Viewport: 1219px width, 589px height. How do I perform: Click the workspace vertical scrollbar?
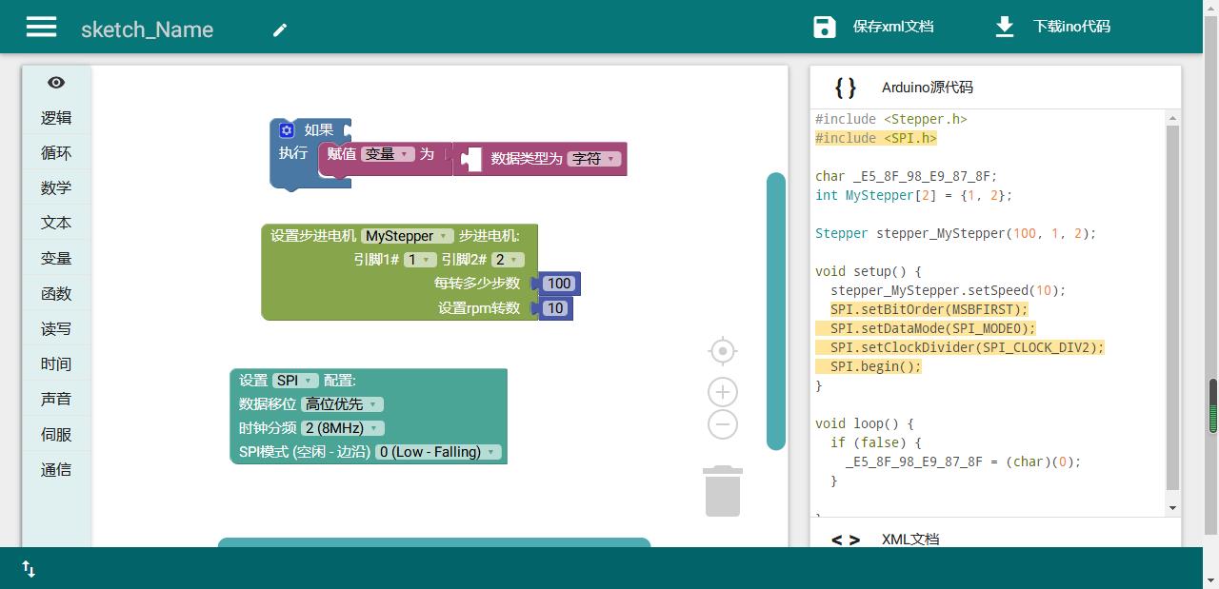[776, 311]
